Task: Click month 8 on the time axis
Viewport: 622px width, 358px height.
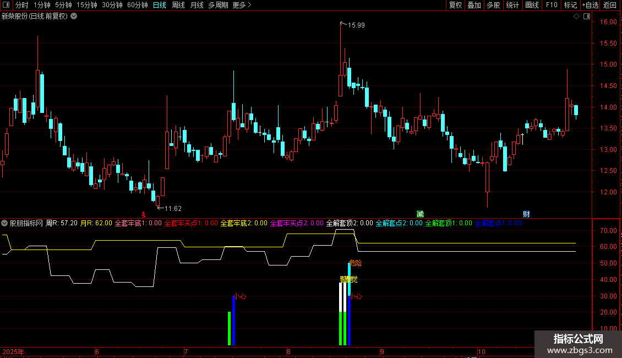Action: tap(288, 351)
